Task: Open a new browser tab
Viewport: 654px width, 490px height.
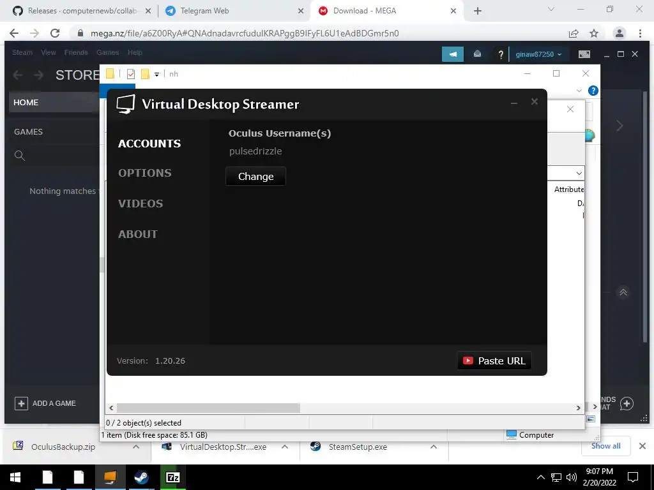Action: 478,11
